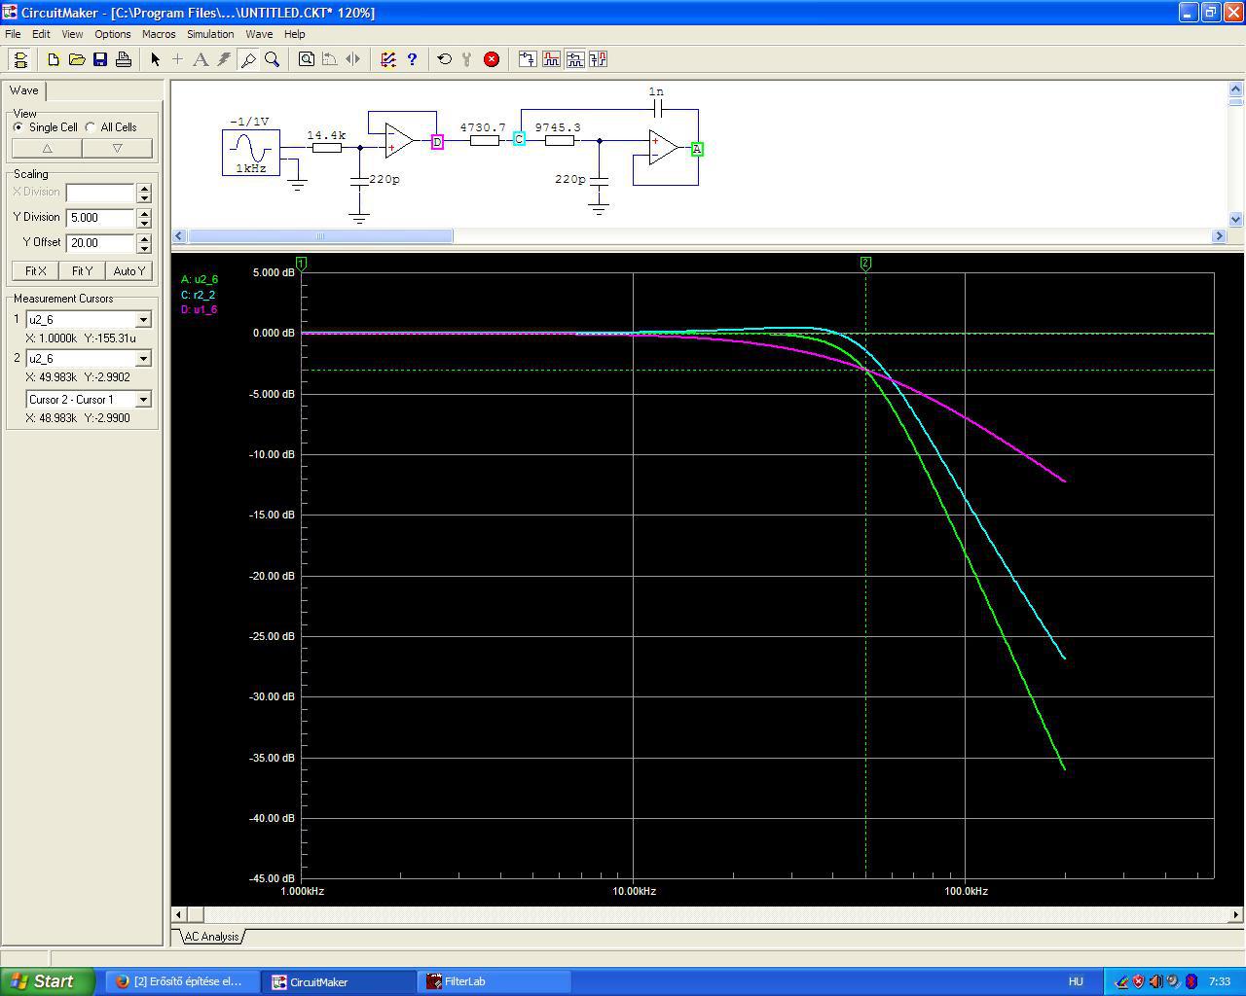
Task: Click the blue question mark help icon
Action: [x=412, y=59]
